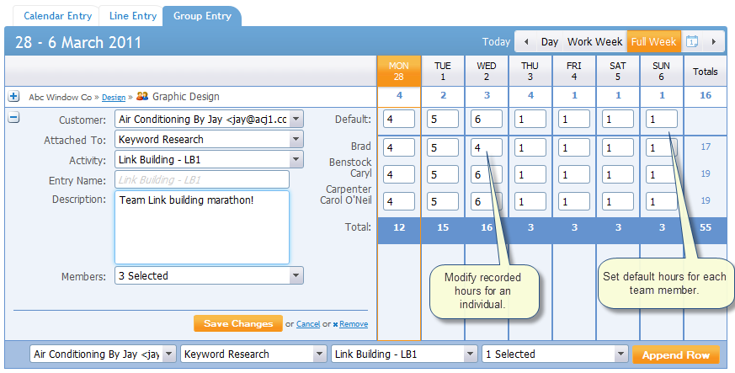
Task: Click the Graphic Design group icon
Action: (141, 96)
